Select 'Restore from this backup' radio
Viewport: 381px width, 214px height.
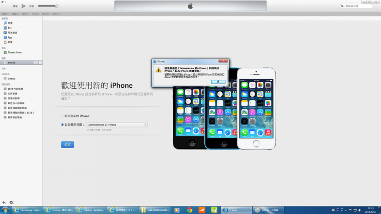tap(62, 125)
